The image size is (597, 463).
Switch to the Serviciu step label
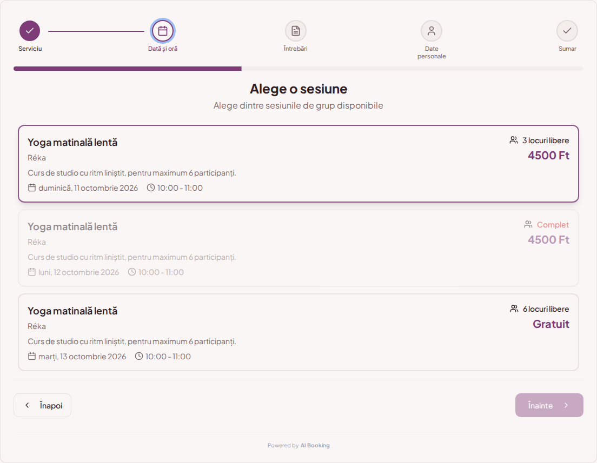point(30,49)
